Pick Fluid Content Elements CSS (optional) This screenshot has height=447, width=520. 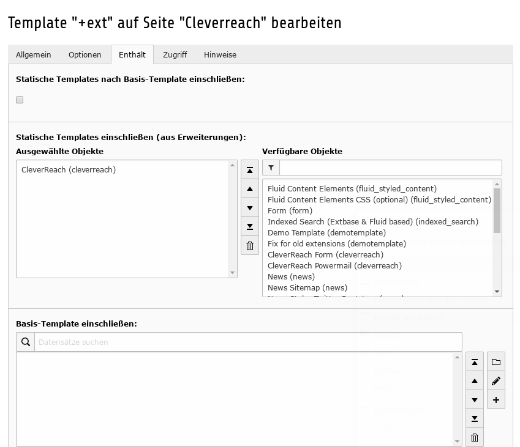tap(379, 199)
